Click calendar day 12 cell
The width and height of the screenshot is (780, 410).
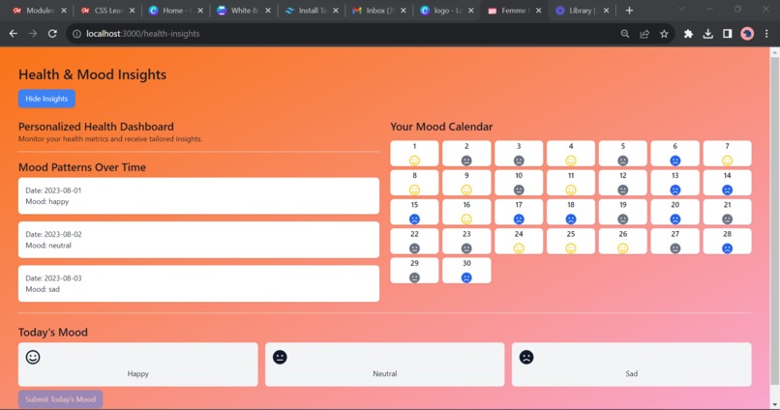coord(623,183)
